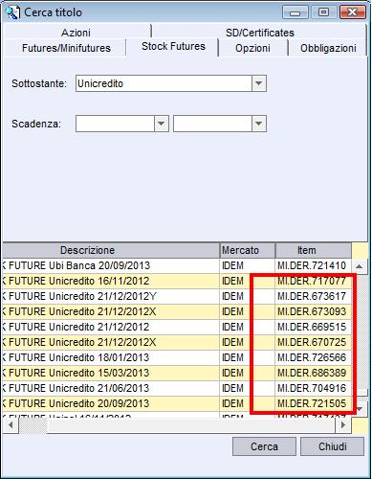Click the Cerca titolo magnifier window icon
372x479 pixels.
pos(12,12)
